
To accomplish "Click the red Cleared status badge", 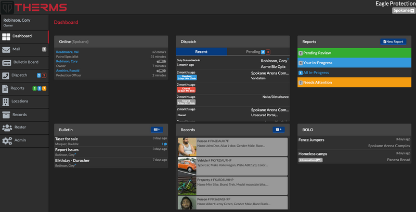I will [186, 90].
